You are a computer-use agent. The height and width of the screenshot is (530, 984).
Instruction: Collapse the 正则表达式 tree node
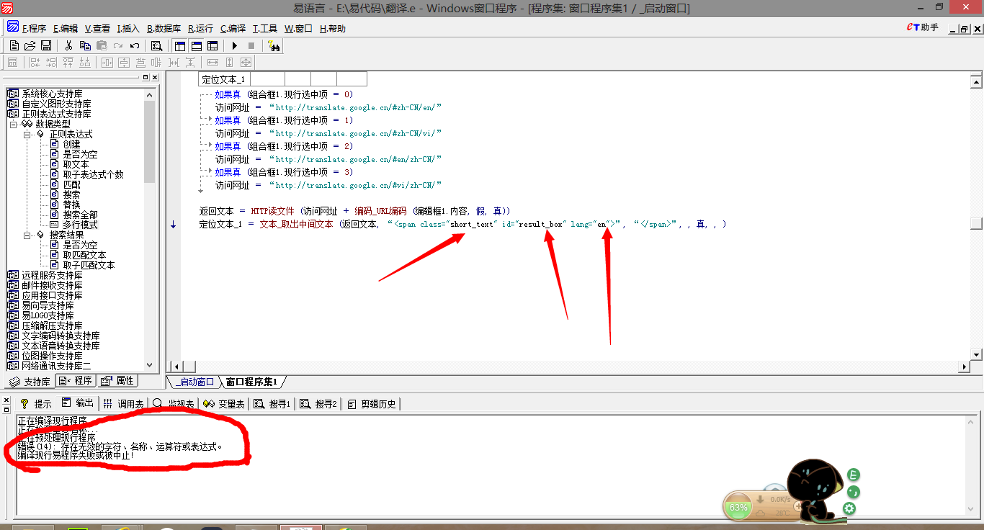(27, 134)
